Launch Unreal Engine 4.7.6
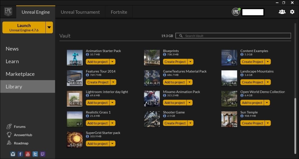 click(x=24, y=27)
